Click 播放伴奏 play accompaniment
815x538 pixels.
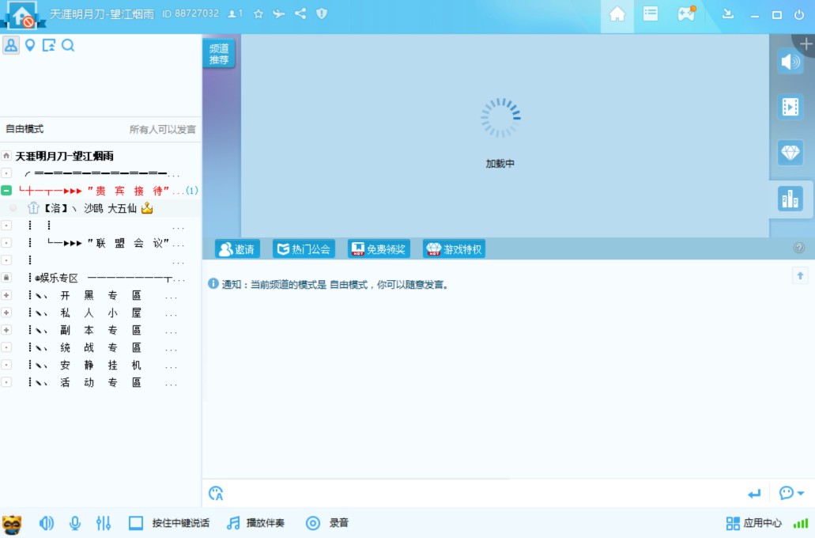coord(256,523)
